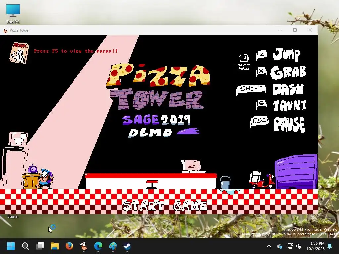Select the TAUNT control label
This screenshot has width=339, height=254.
point(290,106)
